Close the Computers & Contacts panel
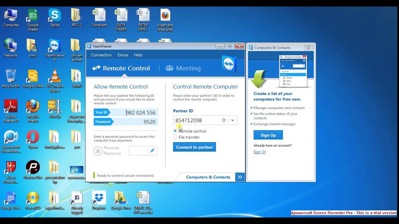399x224 pixels. 308,48
